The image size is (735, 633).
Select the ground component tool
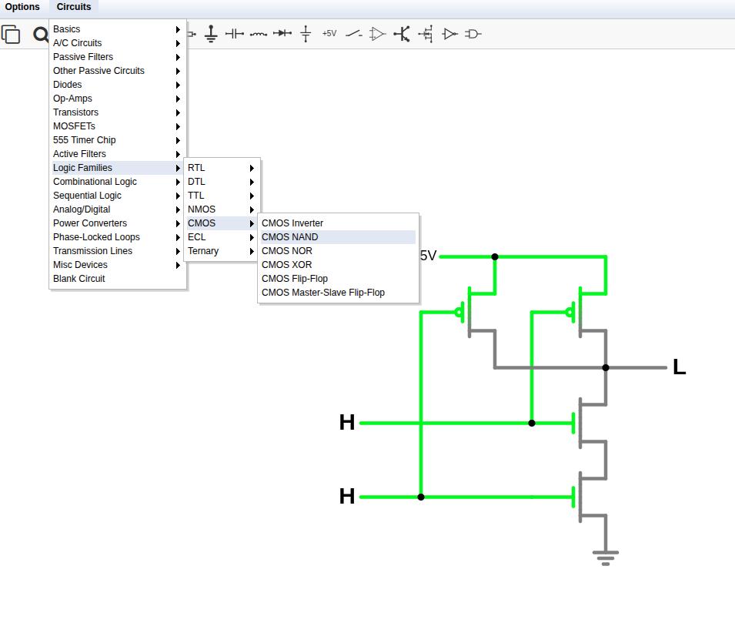[x=210, y=34]
